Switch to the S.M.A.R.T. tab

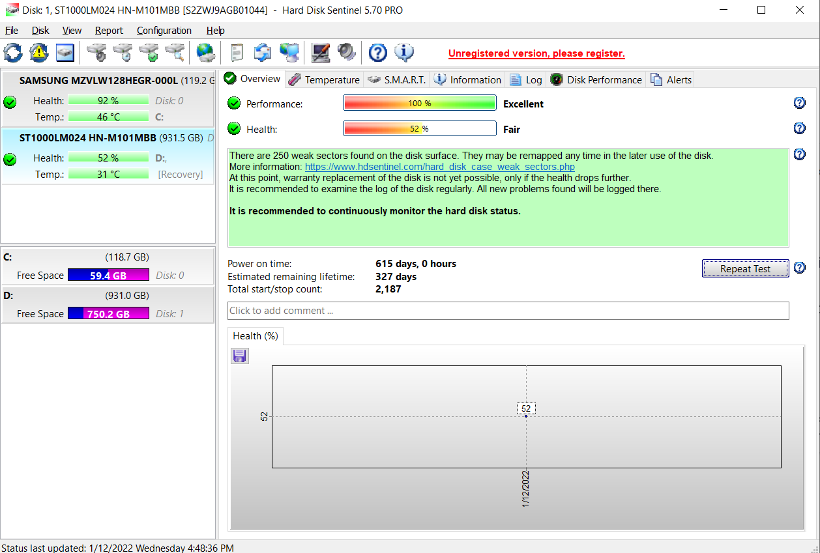click(396, 79)
